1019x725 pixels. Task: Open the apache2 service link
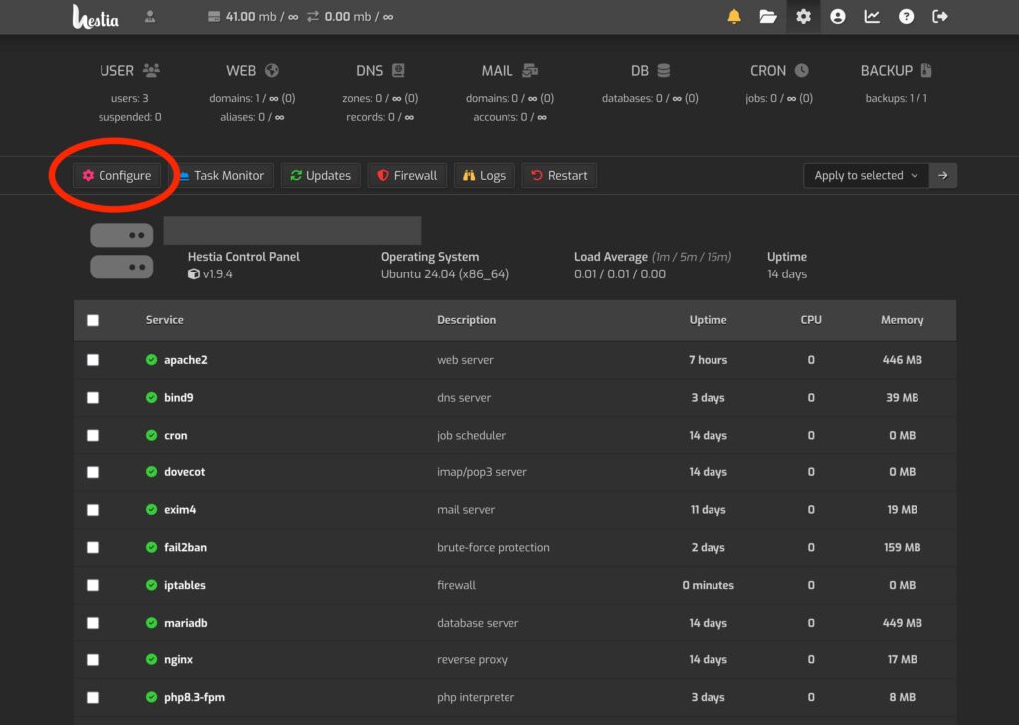(186, 360)
